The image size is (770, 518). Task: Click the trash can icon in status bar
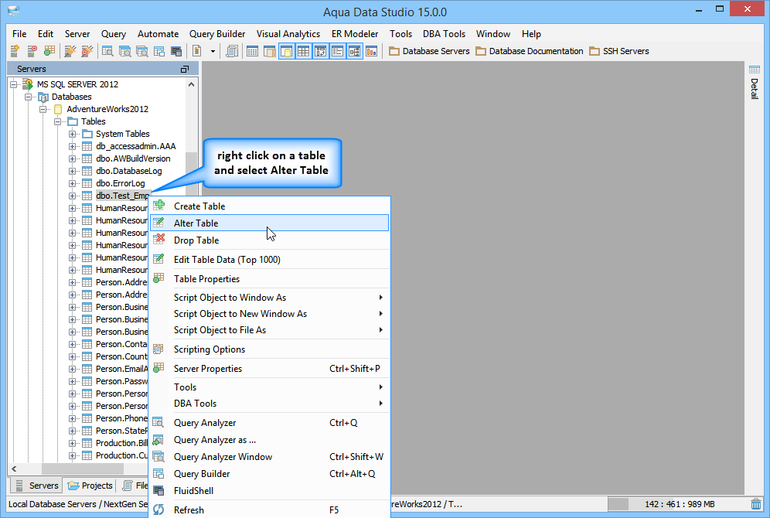tap(756, 504)
